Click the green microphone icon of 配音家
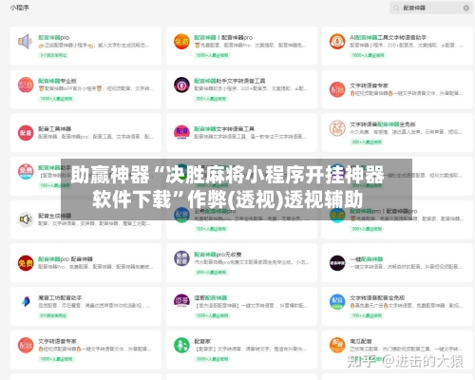Screen dimensions: 475x380 tap(181, 345)
